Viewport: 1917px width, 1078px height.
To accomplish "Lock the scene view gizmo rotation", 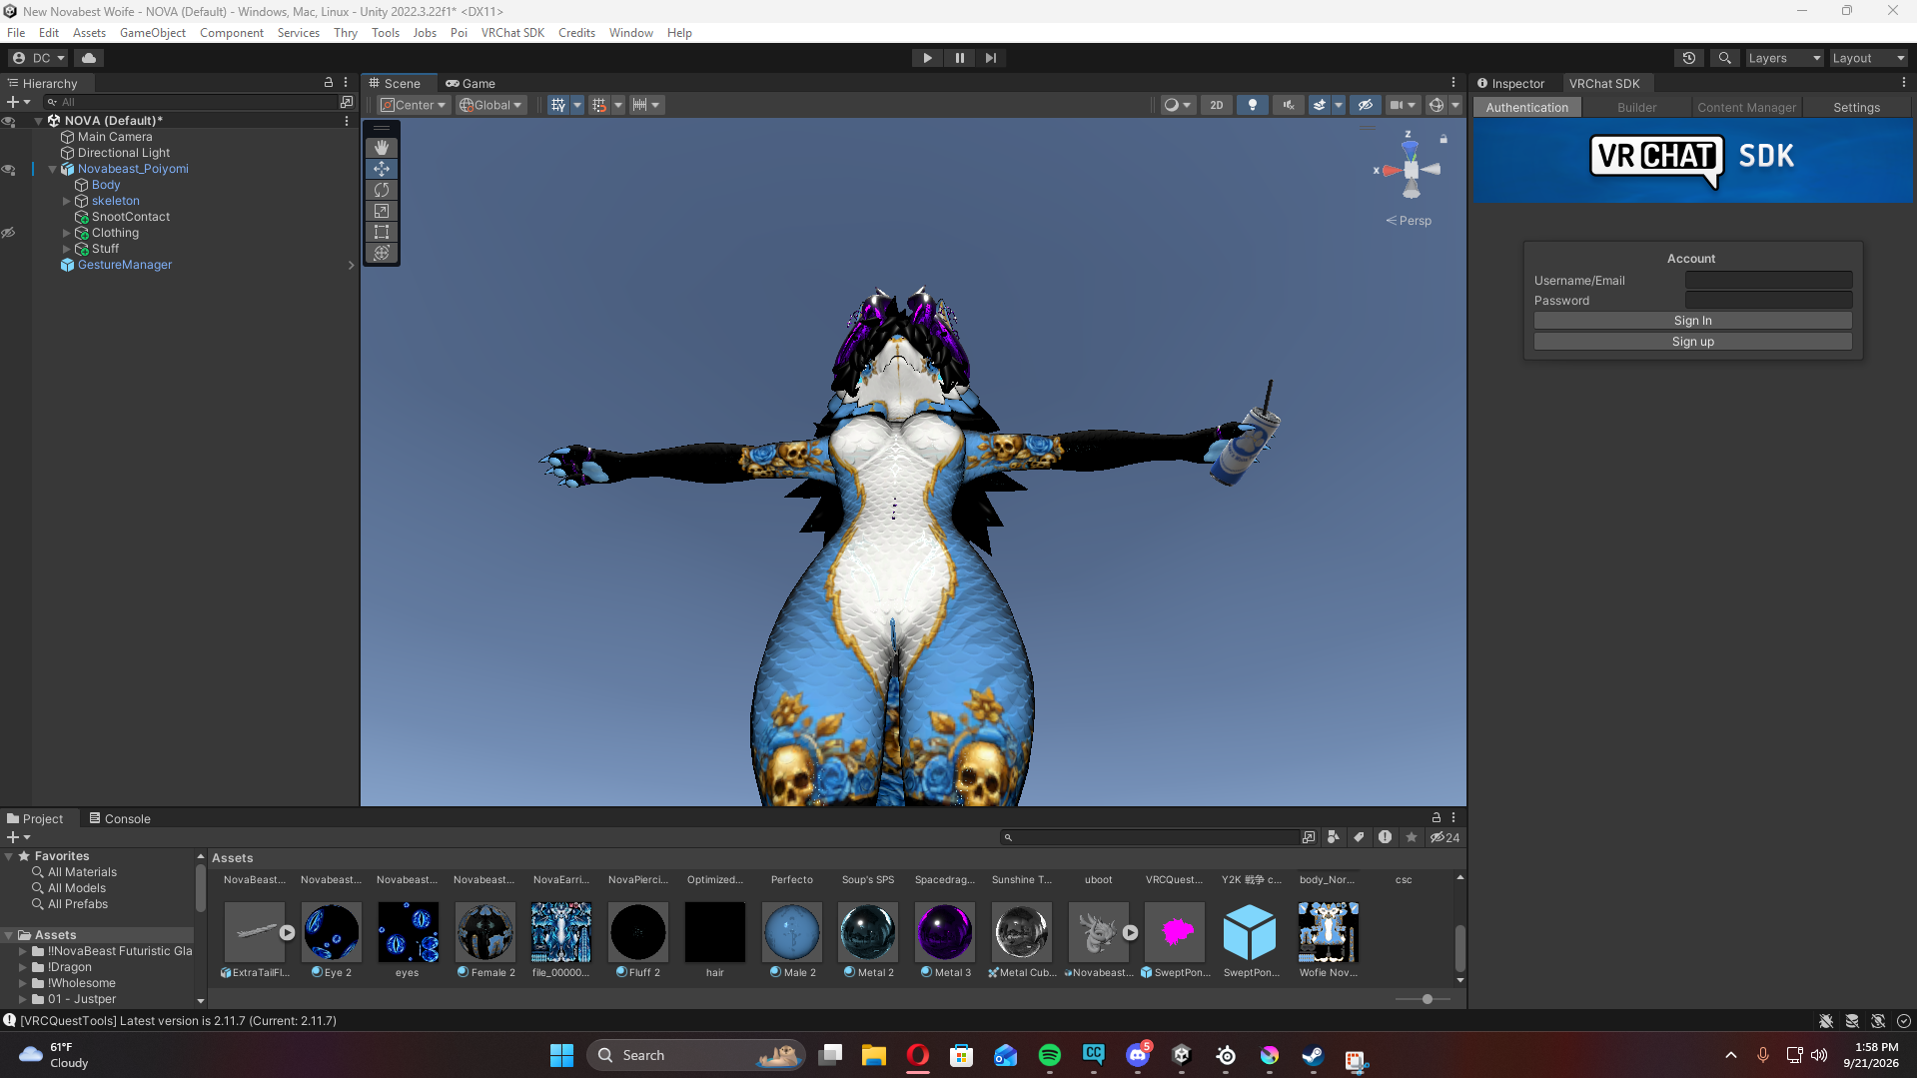I will tap(1443, 139).
